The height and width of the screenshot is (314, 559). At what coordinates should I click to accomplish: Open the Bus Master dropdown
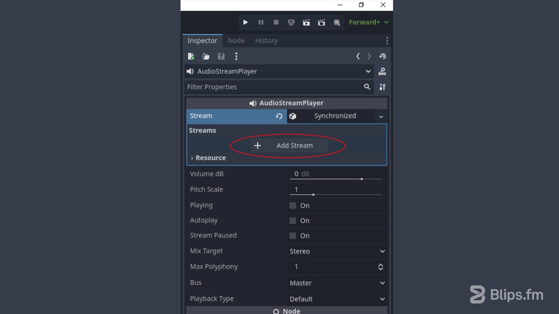tap(337, 283)
